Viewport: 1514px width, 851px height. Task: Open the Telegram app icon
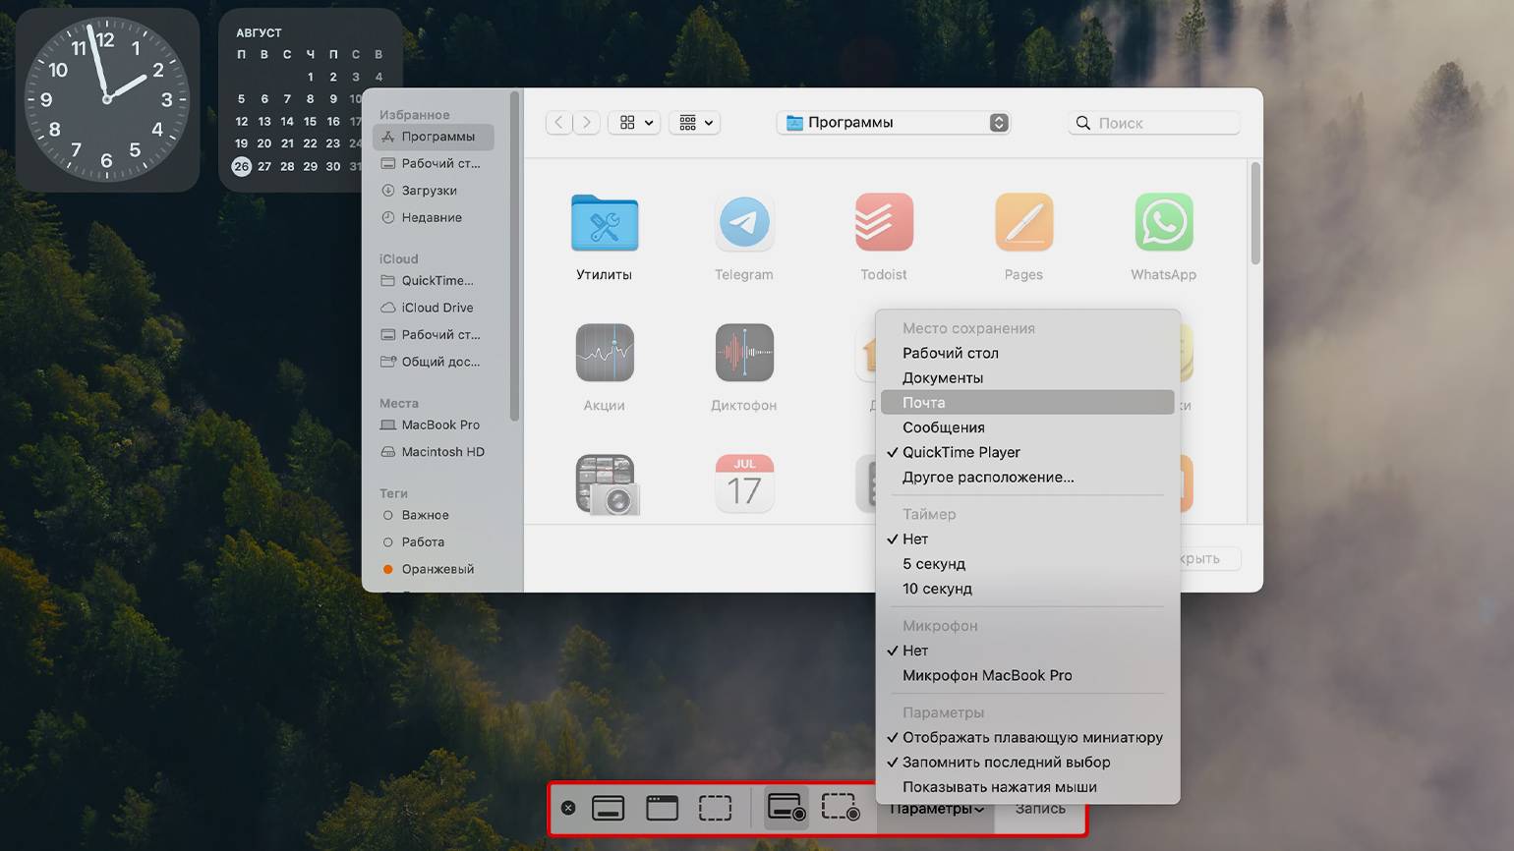point(744,222)
